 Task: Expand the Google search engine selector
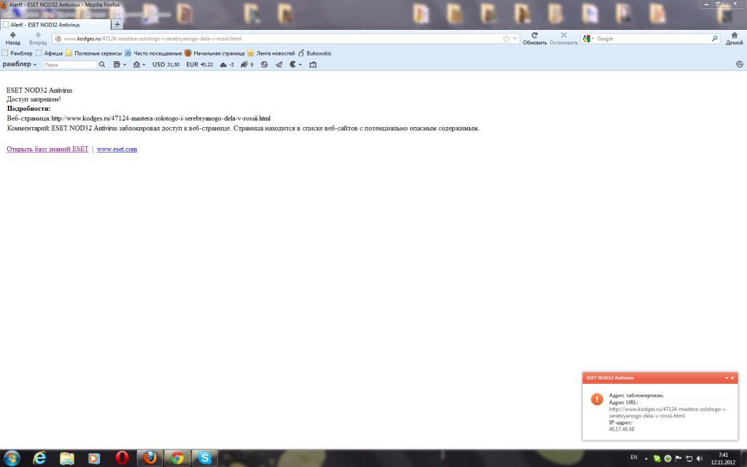[588, 39]
